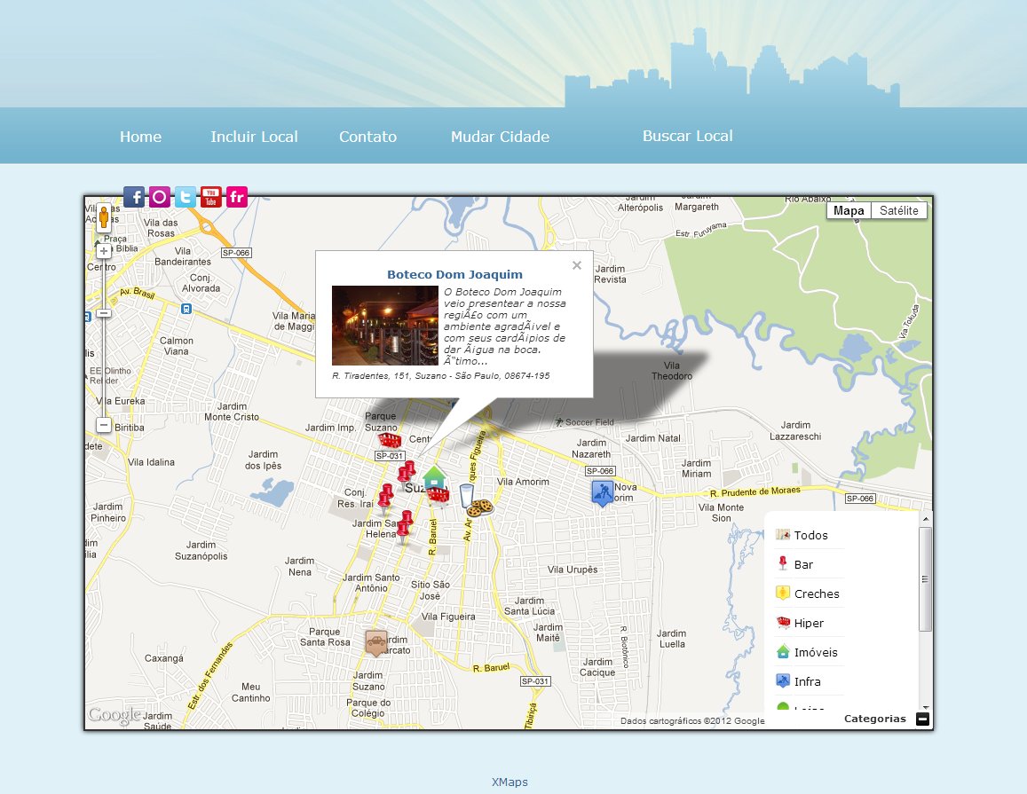Open the XMaps footer link
Image resolution: width=1027 pixels, height=794 pixels.
click(510, 782)
